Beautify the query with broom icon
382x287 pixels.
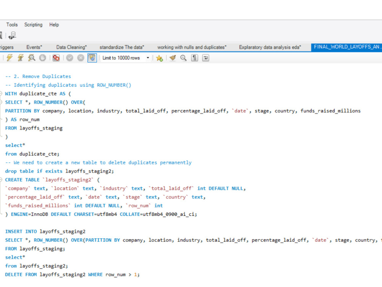pyautogui.click(x=173, y=58)
